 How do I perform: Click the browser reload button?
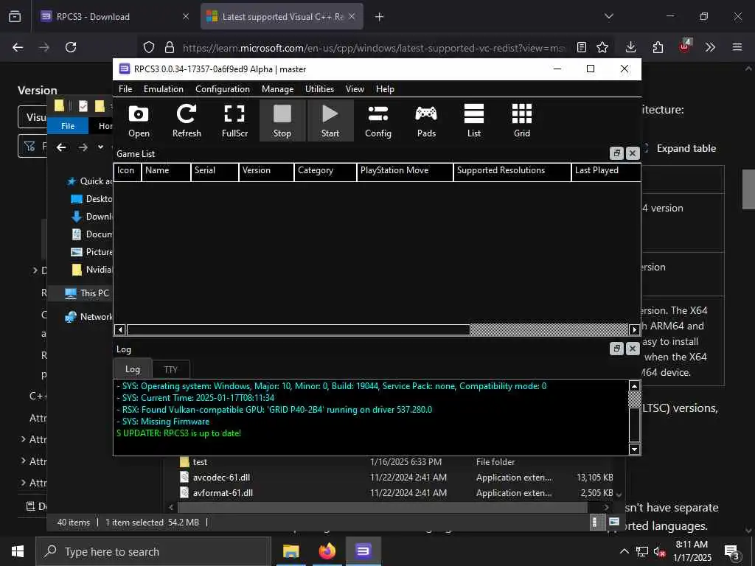coord(71,47)
